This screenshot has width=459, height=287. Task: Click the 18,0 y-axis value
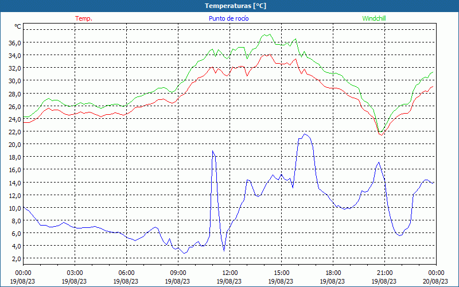15,157
